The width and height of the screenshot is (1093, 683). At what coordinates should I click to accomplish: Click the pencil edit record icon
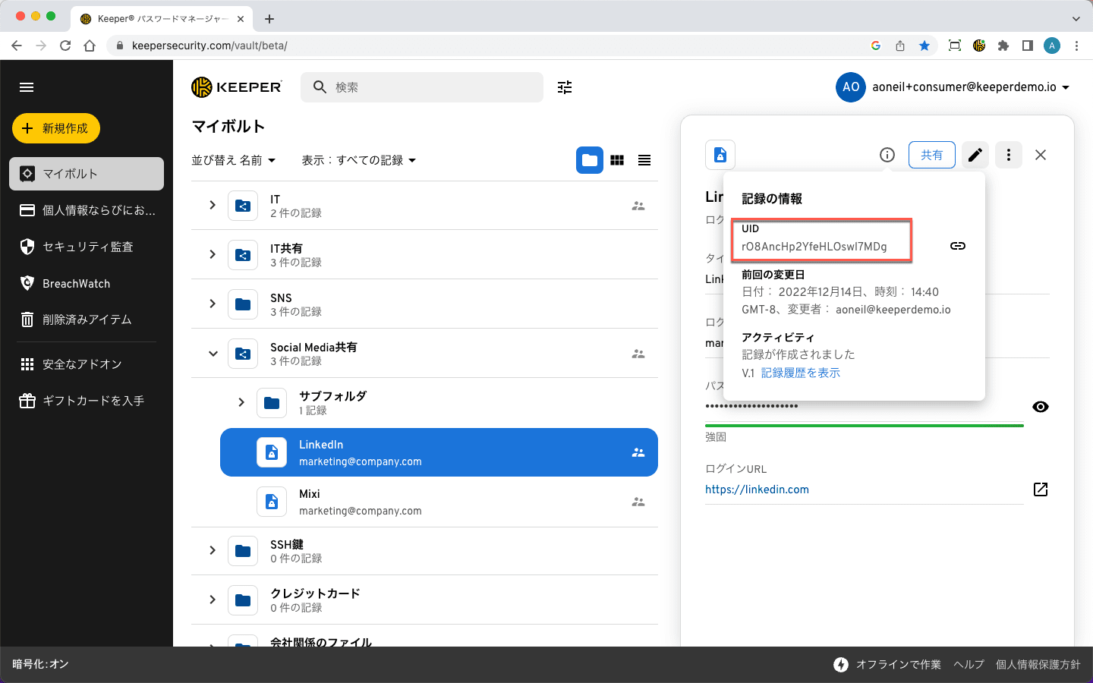pyautogui.click(x=975, y=155)
